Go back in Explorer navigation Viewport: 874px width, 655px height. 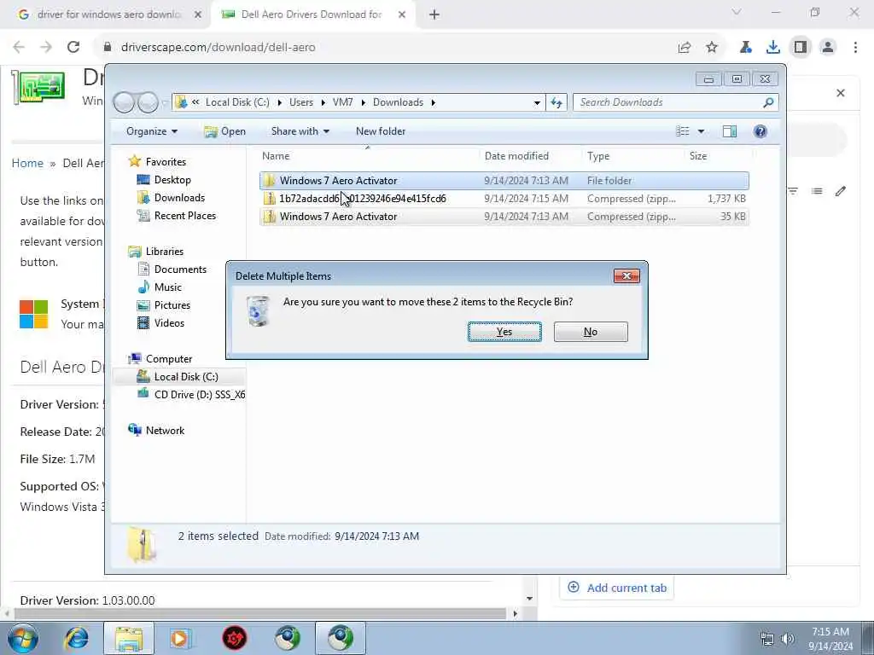(x=124, y=102)
